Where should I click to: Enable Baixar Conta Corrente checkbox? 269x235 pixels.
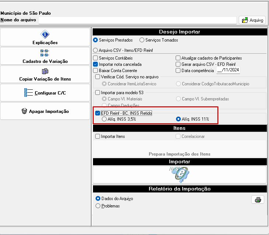coord(115,71)
